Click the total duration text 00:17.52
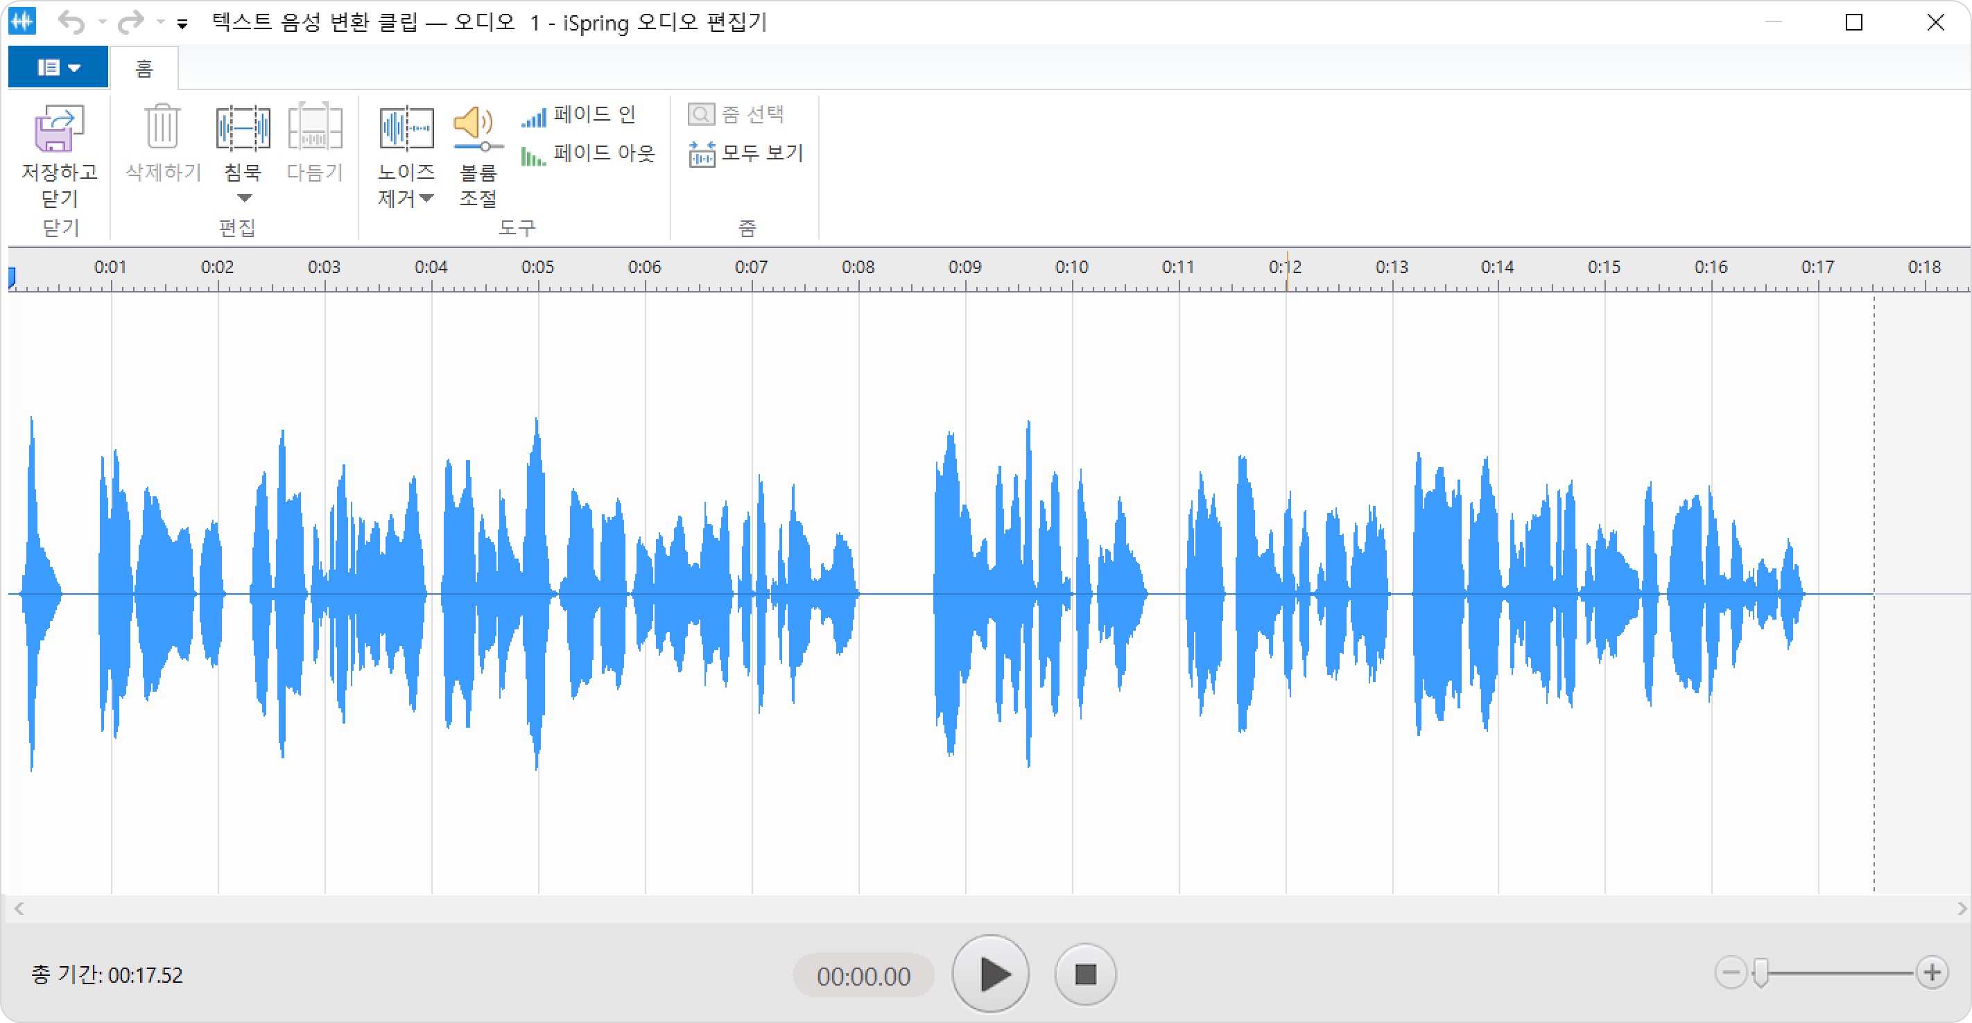Screen dimensions: 1972x1023 tap(146, 974)
